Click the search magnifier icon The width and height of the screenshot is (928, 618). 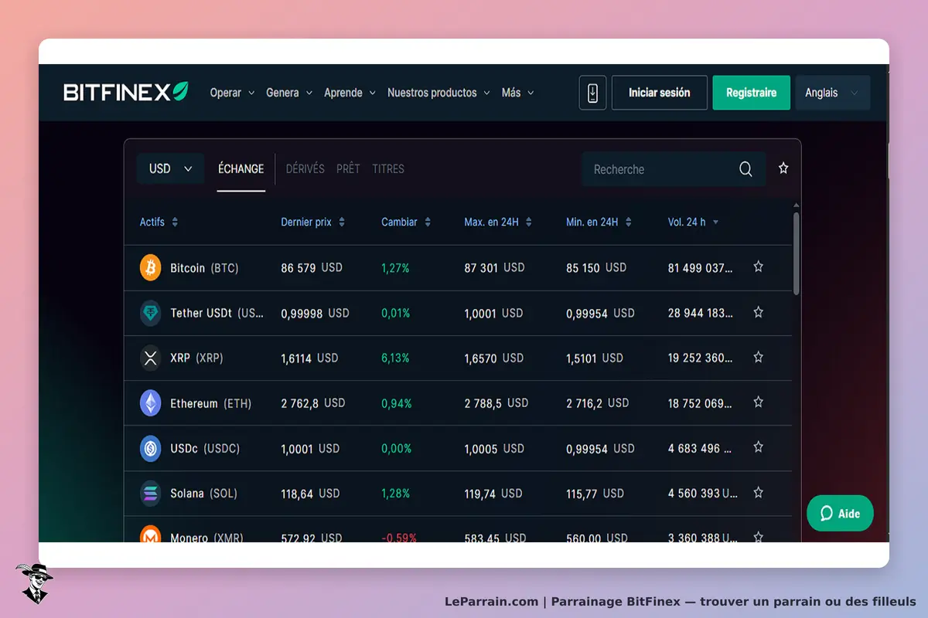(x=745, y=169)
